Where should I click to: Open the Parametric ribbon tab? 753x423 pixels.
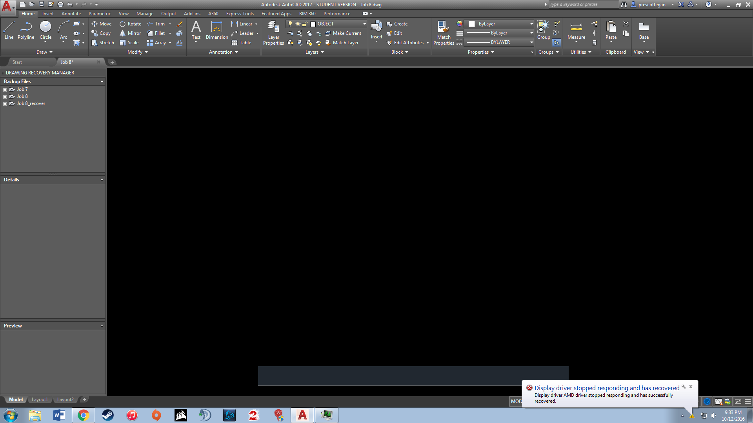(100, 14)
